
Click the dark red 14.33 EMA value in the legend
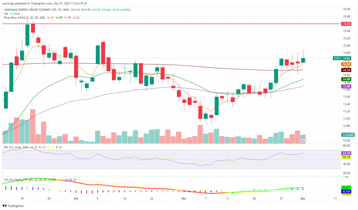[x=76, y=17]
